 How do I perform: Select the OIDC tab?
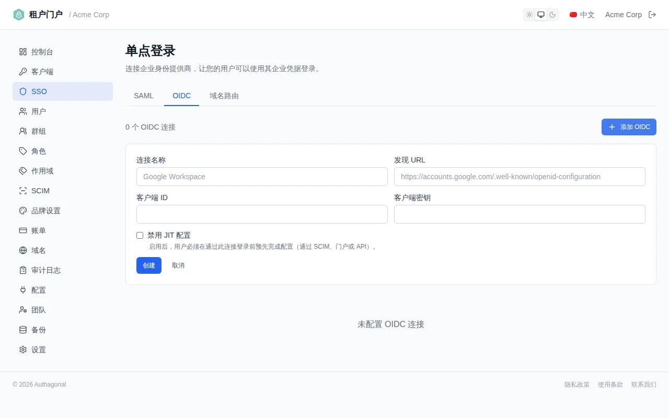pos(181,96)
